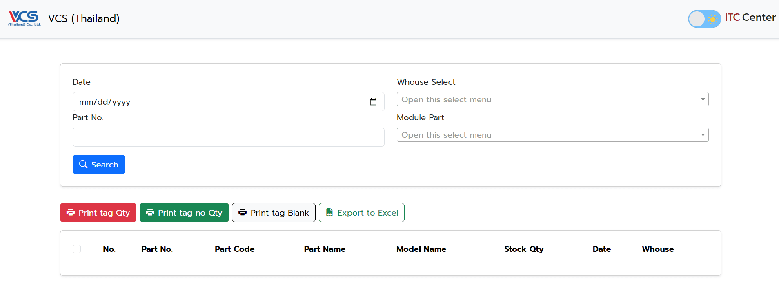The width and height of the screenshot is (779, 286).
Task: Toggle the light/dark mode switch
Action: (x=704, y=19)
